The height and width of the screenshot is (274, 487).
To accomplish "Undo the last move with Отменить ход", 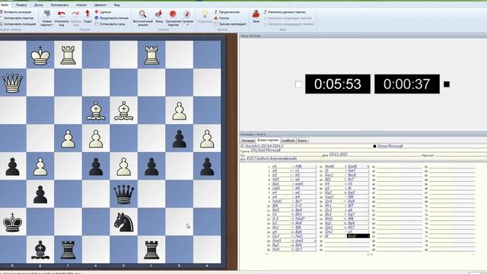I will (62, 18).
